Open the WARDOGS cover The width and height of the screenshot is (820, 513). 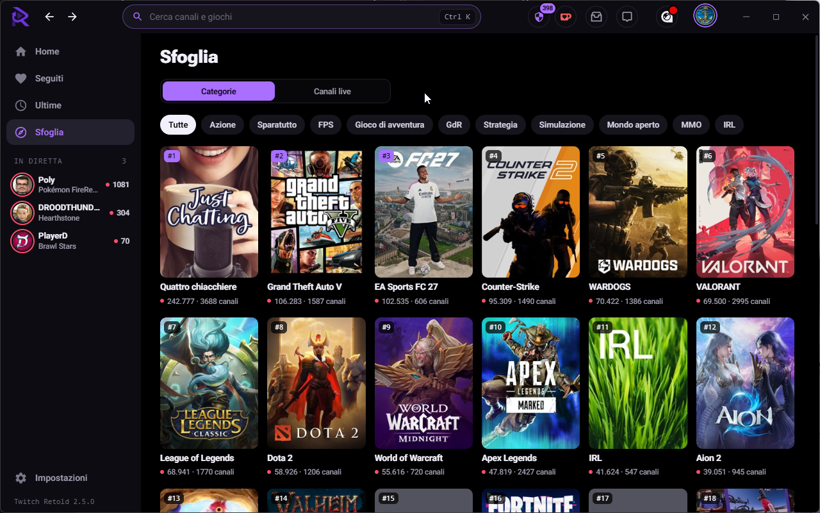(x=638, y=212)
